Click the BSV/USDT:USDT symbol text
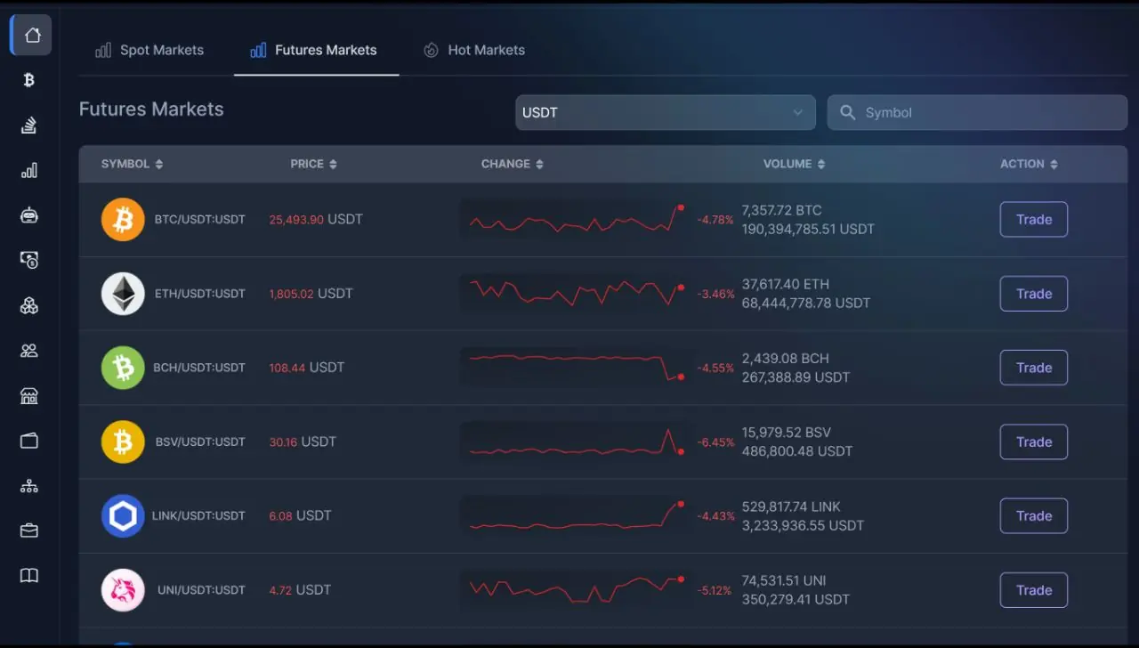Image resolution: width=1139 pixels, height=648 pixels. [x=200, y=441]
